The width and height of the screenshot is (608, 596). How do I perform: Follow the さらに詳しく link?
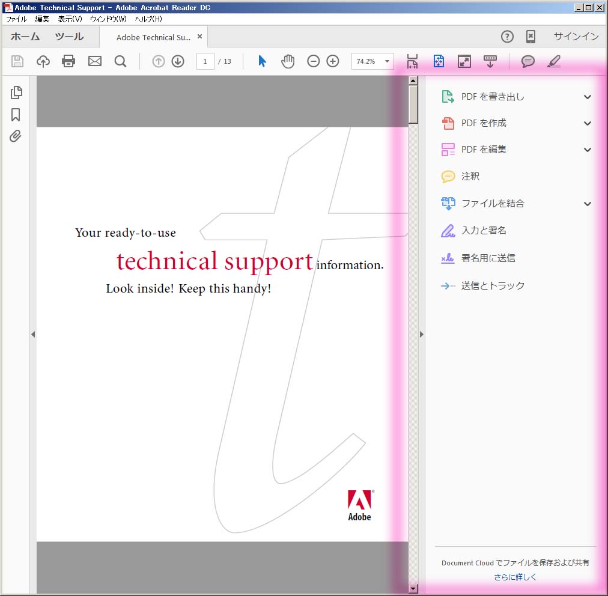[515, 577]
